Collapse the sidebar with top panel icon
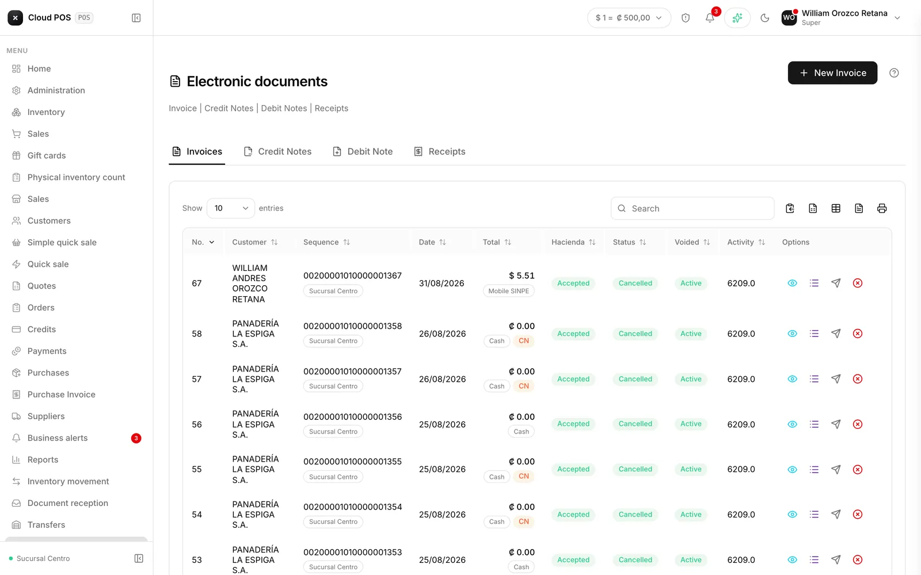 136,18
